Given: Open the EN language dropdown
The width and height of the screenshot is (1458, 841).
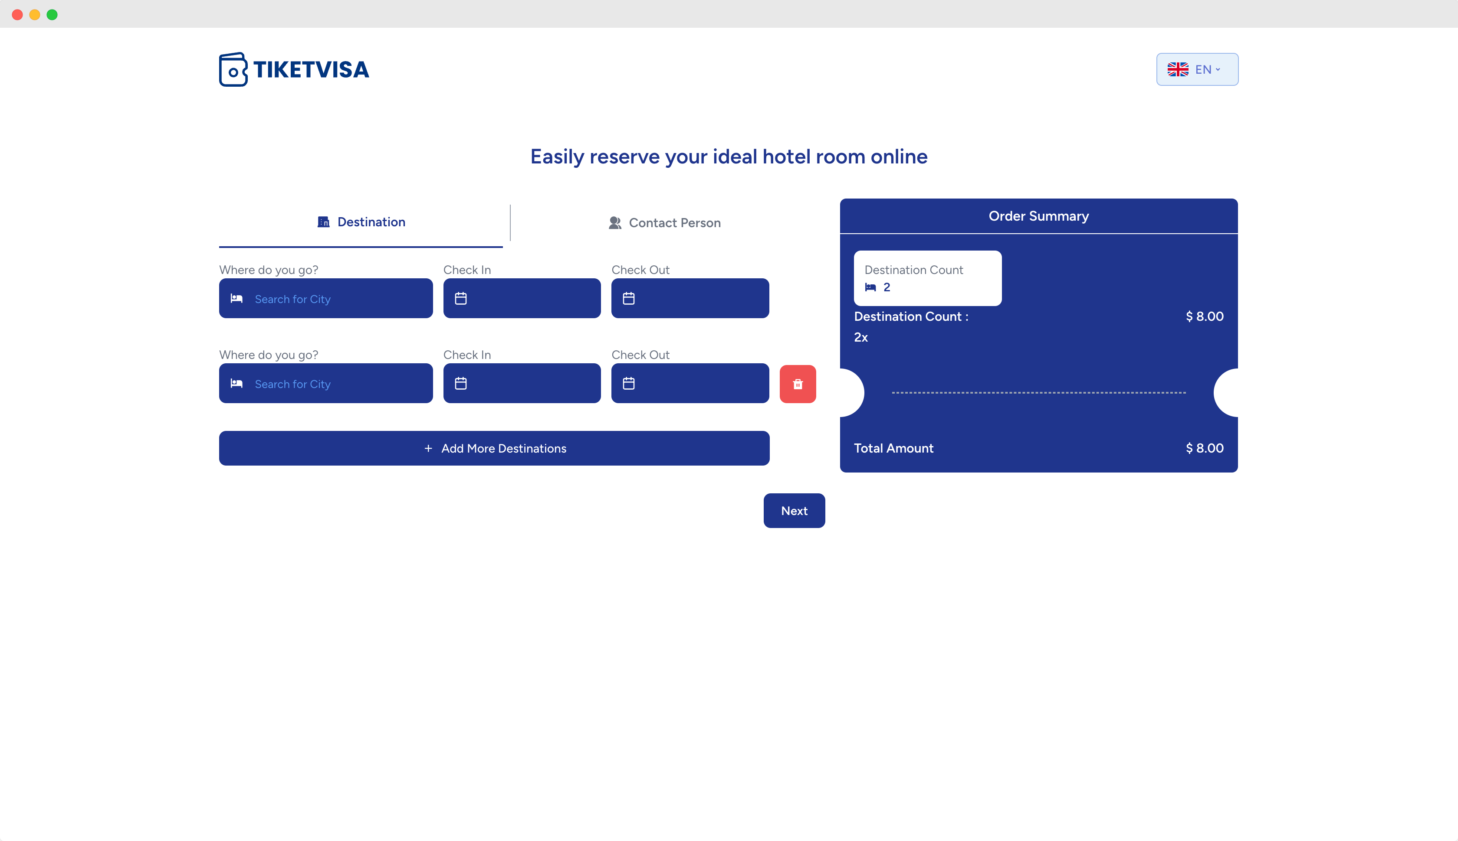Looking at the screenshot, I should click(1197, 69).
